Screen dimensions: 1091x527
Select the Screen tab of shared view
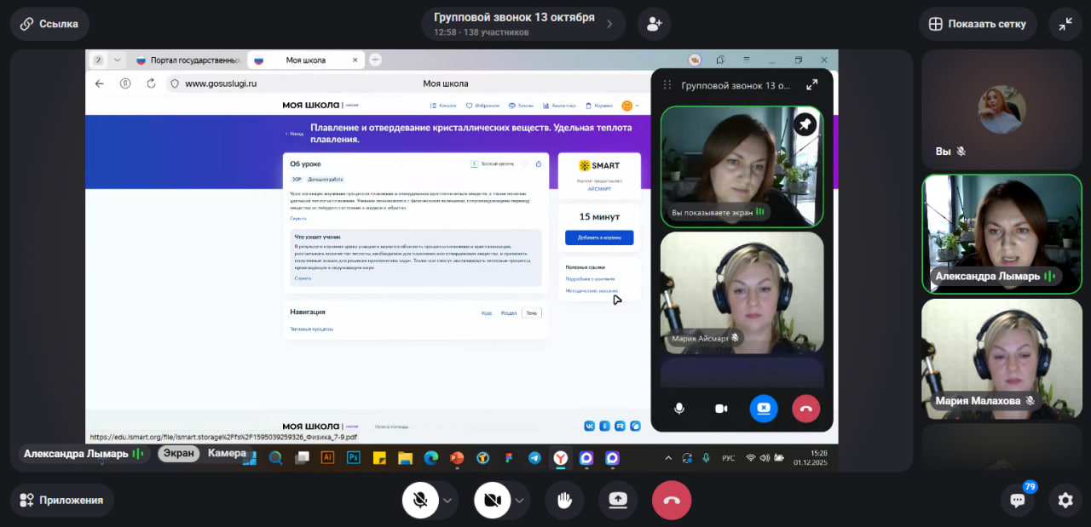(179, 454)
